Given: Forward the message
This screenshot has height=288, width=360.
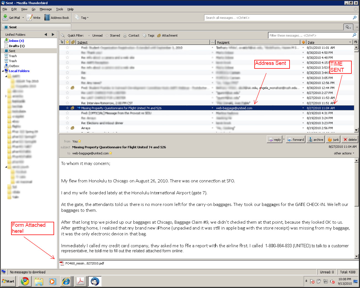Looking at the screenshot, I should [296, 139].
